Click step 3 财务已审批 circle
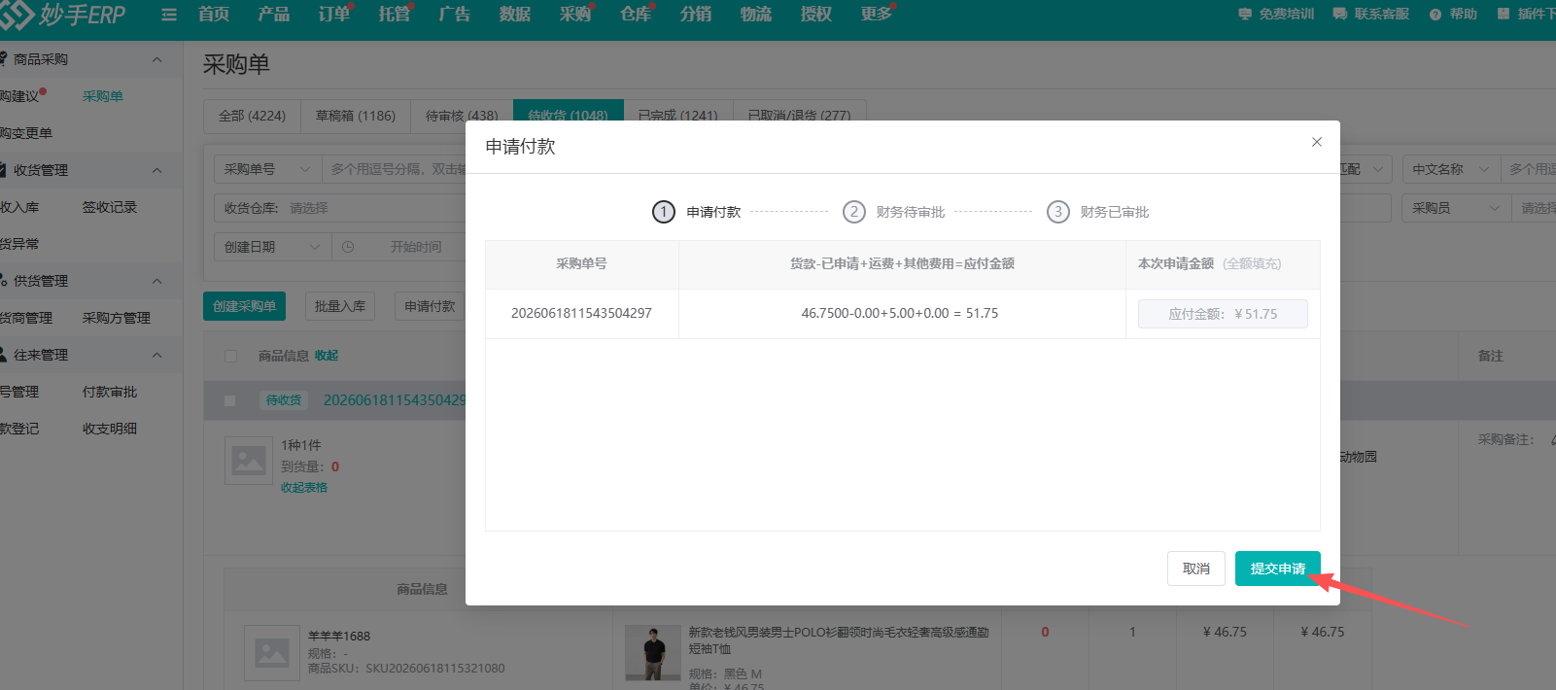 (1058, 212)
